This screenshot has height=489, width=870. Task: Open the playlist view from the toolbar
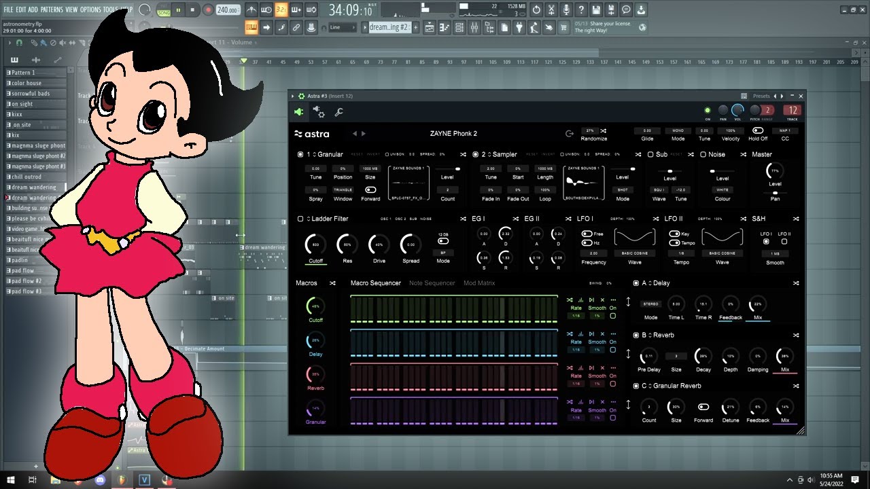pyautogui.click(x=430, y=27)
